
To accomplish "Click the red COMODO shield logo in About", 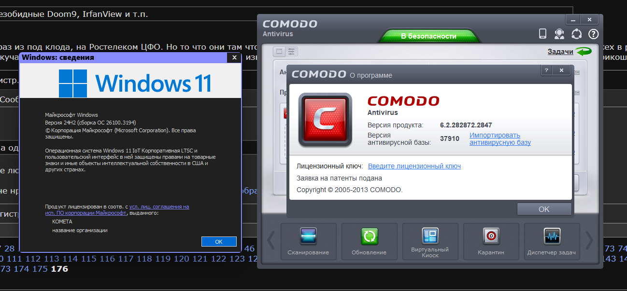I will 325,119.
